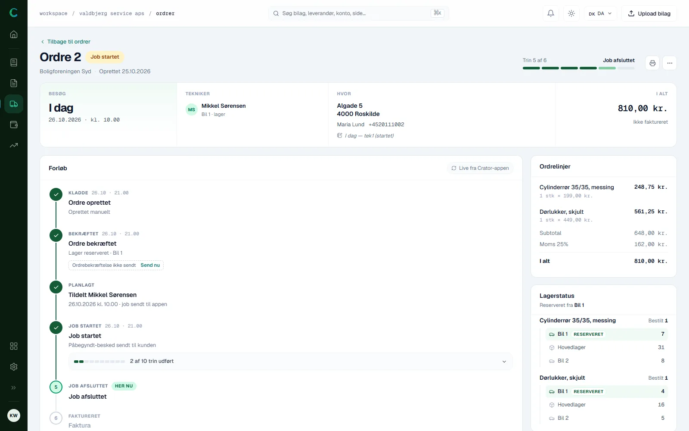
Task: Click the MS technician avatar
Action: tap(192, 109)
